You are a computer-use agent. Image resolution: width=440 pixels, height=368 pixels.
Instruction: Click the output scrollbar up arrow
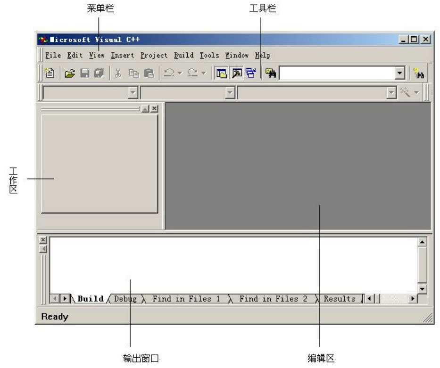click(x=423, y=242)
